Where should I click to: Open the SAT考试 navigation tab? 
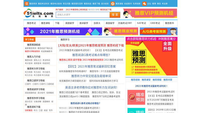tap(141, 23)
